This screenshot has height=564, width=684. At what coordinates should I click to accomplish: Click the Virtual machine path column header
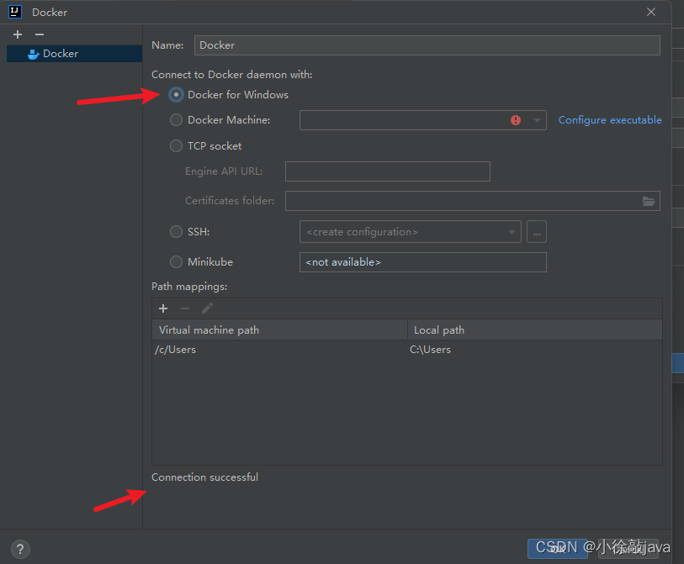(279, 330)
